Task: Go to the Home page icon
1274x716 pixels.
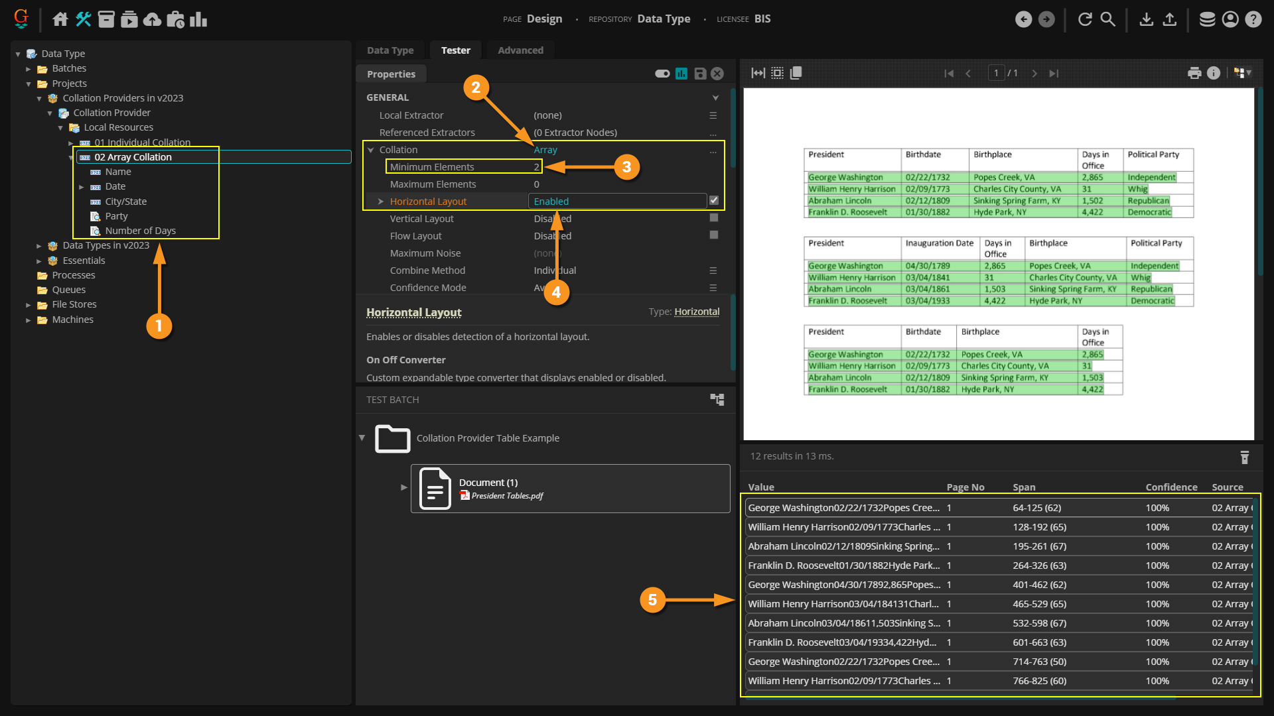Action: pyautogui.click(x=60, y=19)
